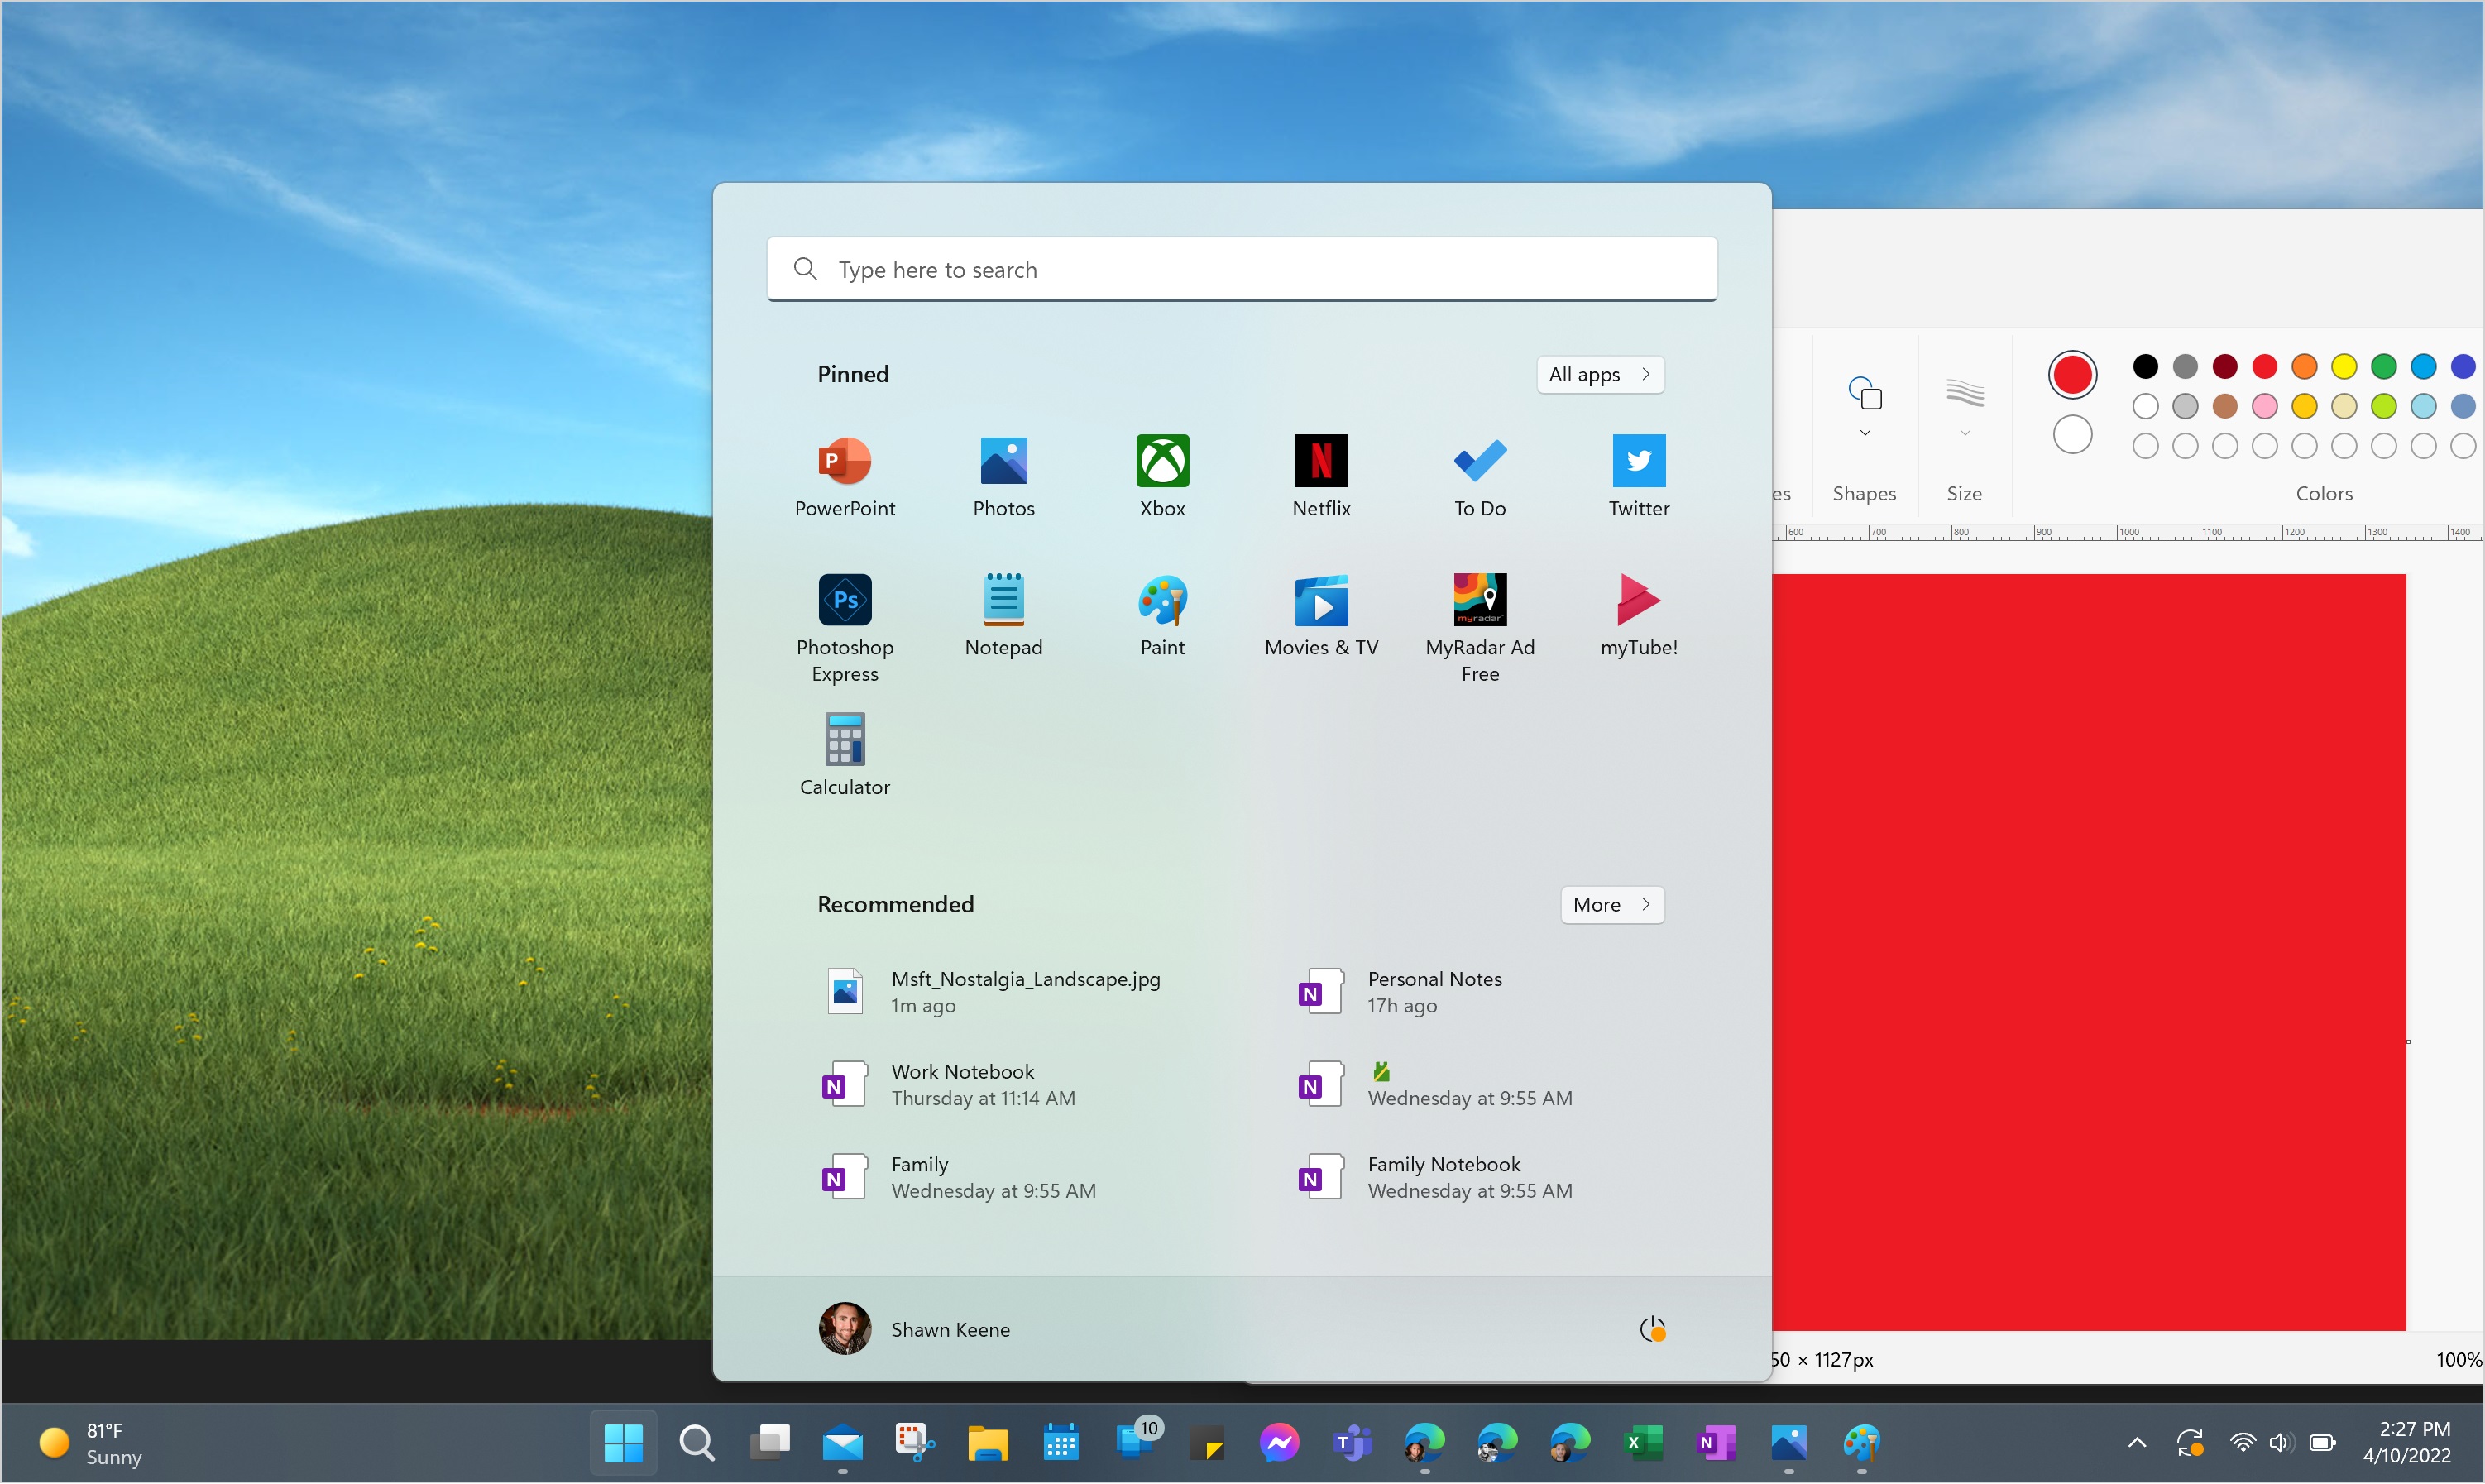This screenshot has width=2485, height=1484.
Task: Pick the green color in Paint palette
Action: 2383,367
